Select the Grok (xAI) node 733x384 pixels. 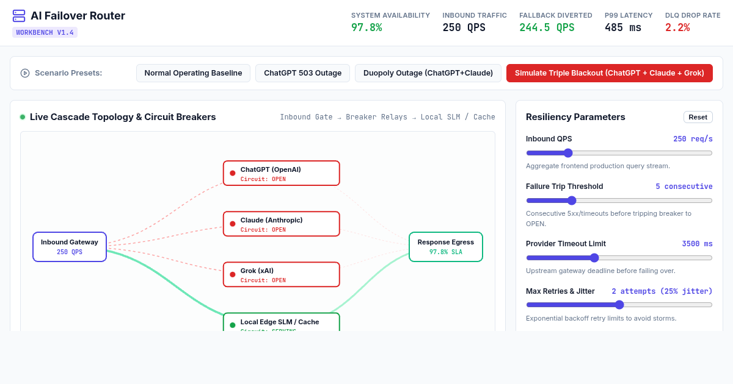[282, 274]
